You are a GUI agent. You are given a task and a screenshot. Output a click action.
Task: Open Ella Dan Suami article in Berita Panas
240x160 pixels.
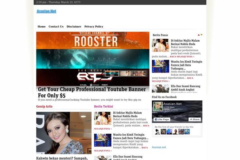186,88
